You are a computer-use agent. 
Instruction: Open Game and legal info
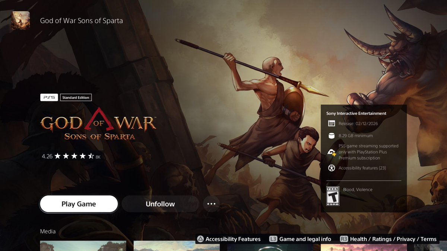pos(305,239)
